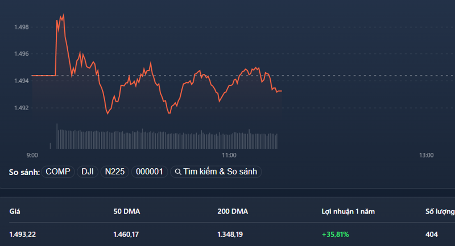The width and height of the screenshot is (455, 246).
Task: Select the 200 DMA column header
Action: click(233, 211)
